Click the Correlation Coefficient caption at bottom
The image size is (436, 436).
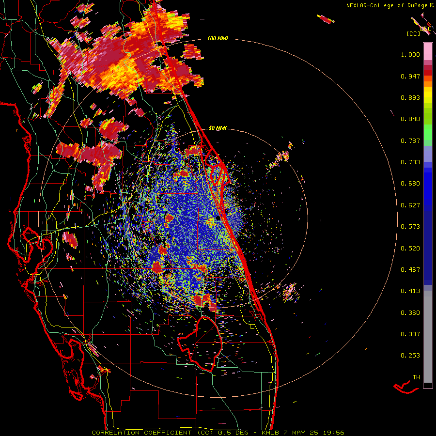pyautogui.click(x=218, y=433)
